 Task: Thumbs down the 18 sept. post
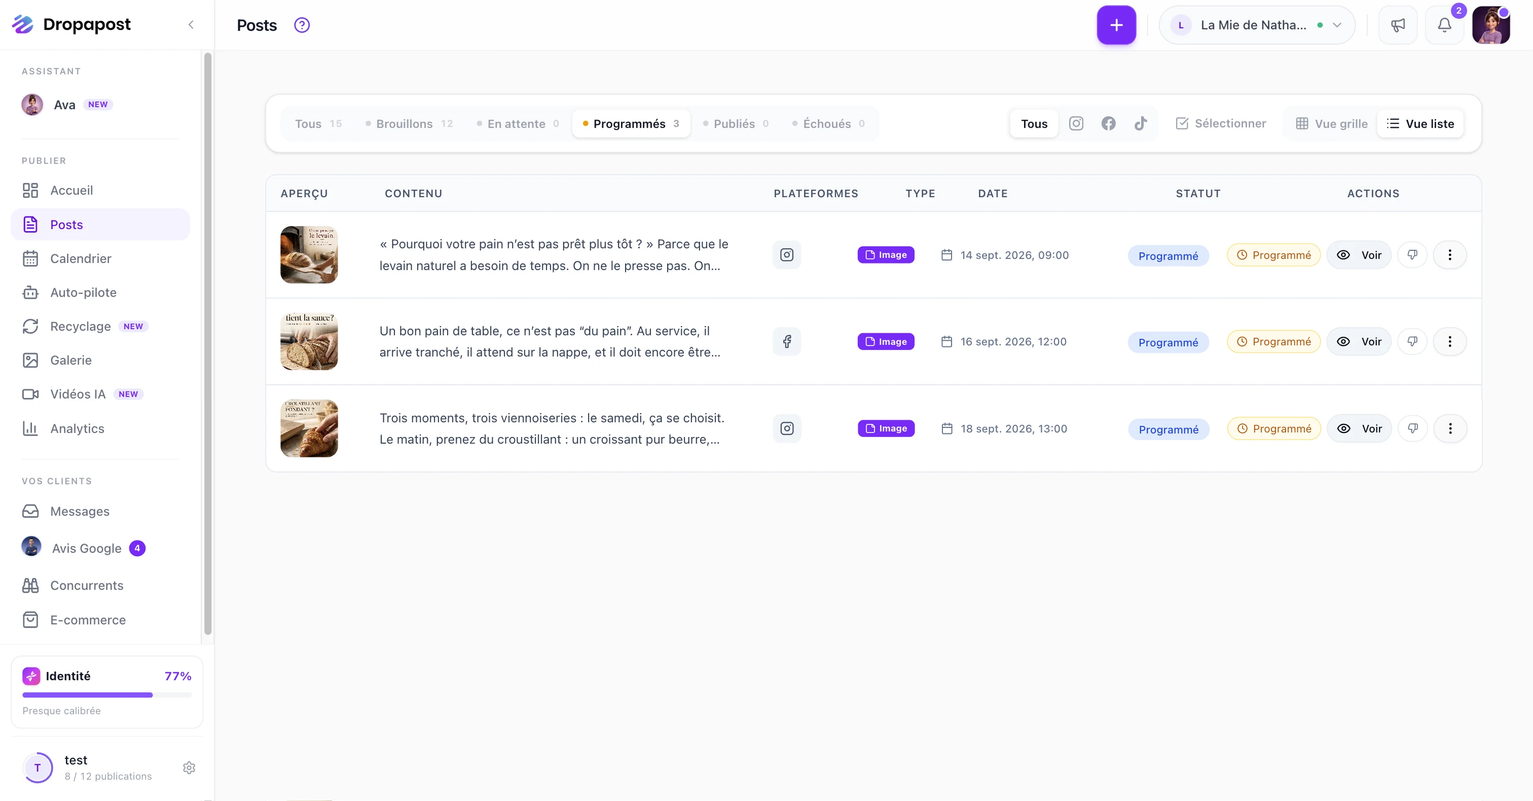click(x=1412, y=428)
